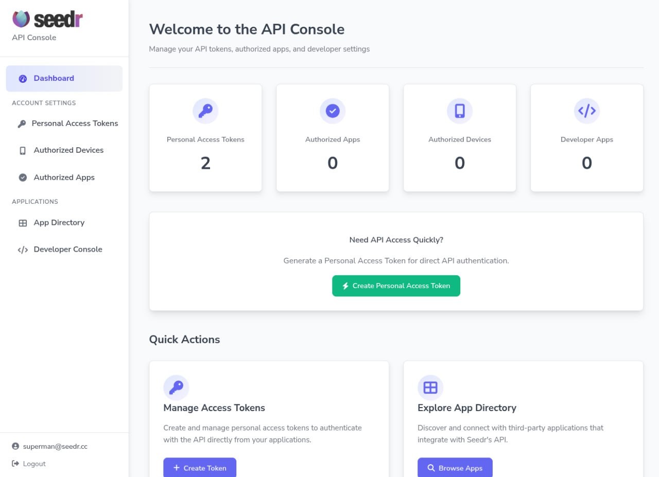Click the Developer Apps card label
This screenshot has width=659, height=477.
pyautogui.click(x=587, y=139)
